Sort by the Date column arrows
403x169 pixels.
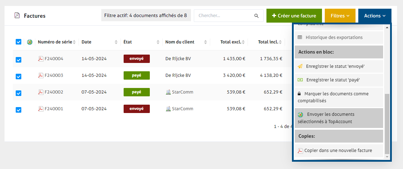pyautogui.click(x=116, y=42)
